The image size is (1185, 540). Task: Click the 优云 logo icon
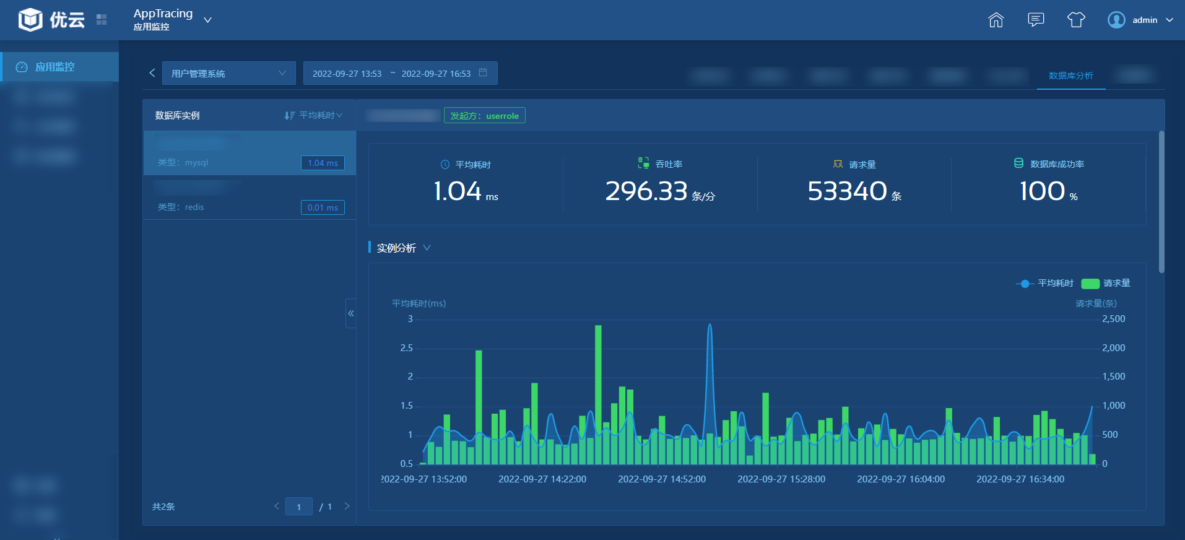(x=30, y=20)
